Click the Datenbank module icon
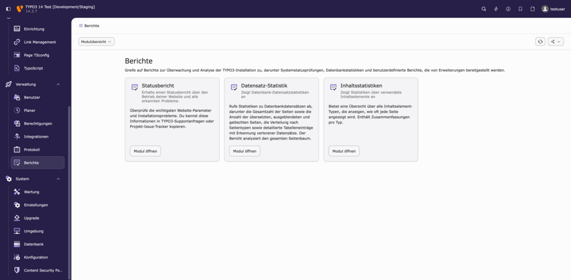Screen dimensions: 571x280 coord(17,244)
